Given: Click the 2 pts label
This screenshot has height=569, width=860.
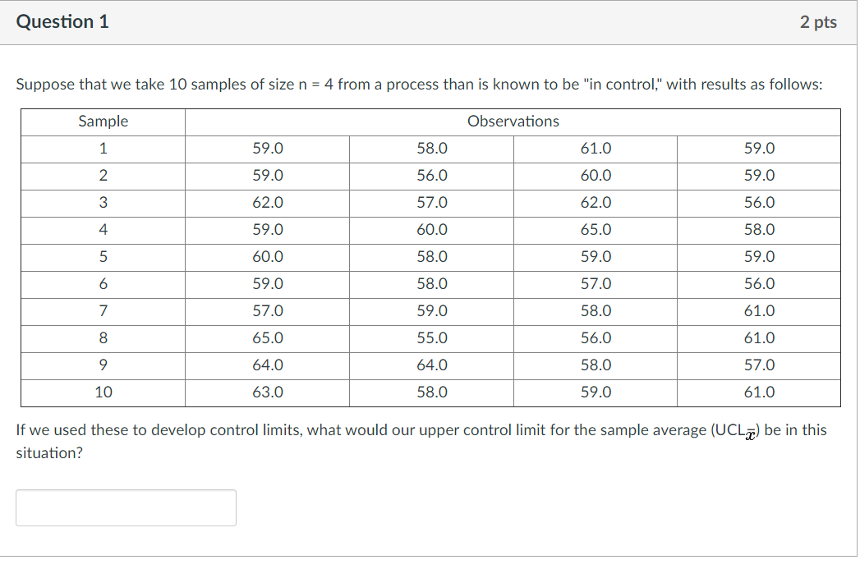Looking at the screenshot, I should pyautogui.click(x=818, y=22).
